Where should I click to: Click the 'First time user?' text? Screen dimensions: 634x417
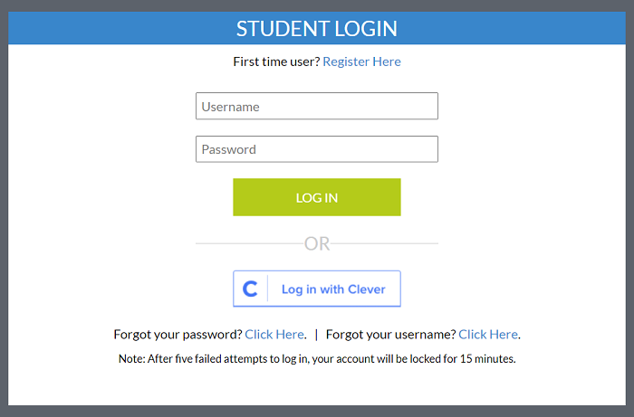click(276, 62)
